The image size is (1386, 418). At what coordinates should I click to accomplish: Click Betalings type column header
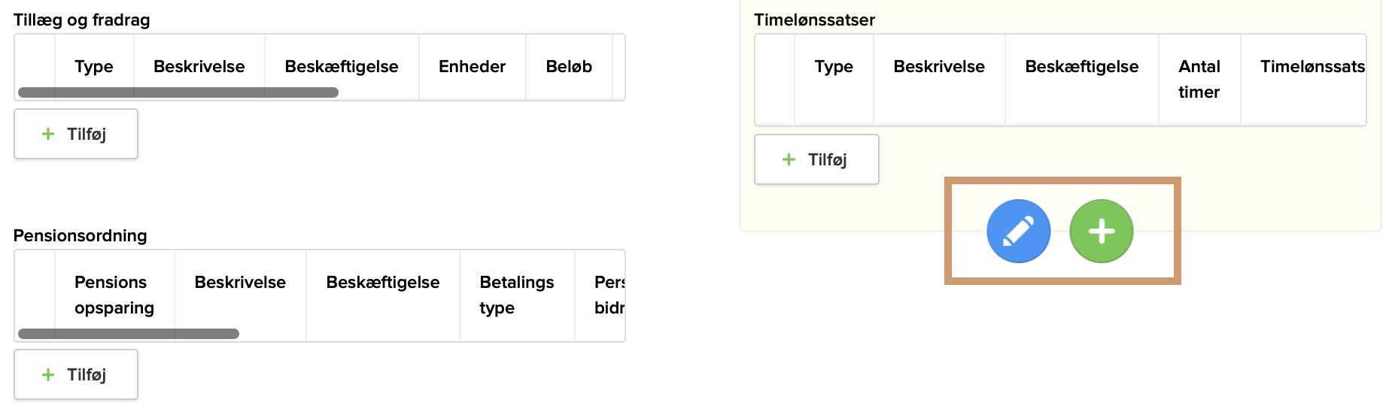point(516,295)
